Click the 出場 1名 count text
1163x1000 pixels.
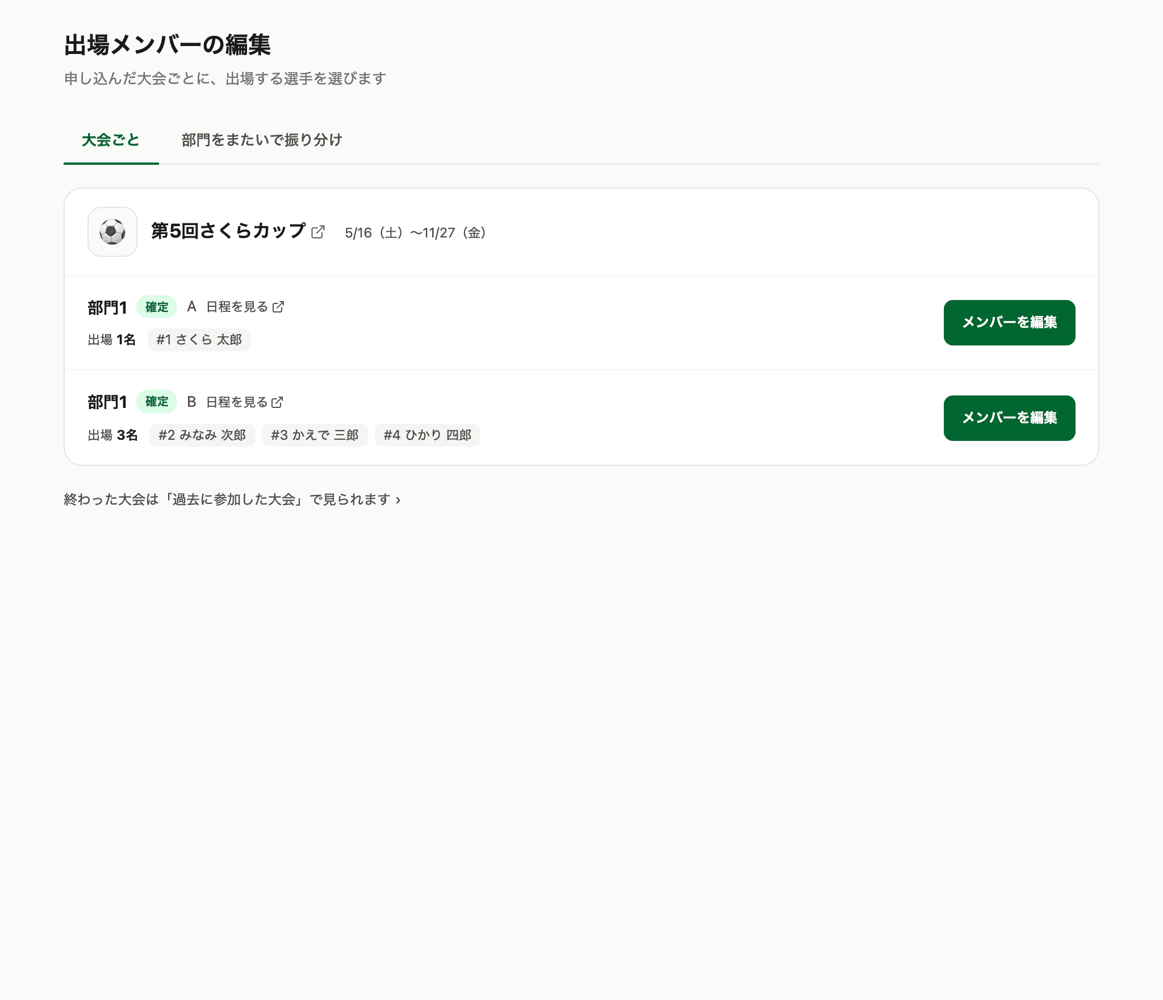[112, 340]
